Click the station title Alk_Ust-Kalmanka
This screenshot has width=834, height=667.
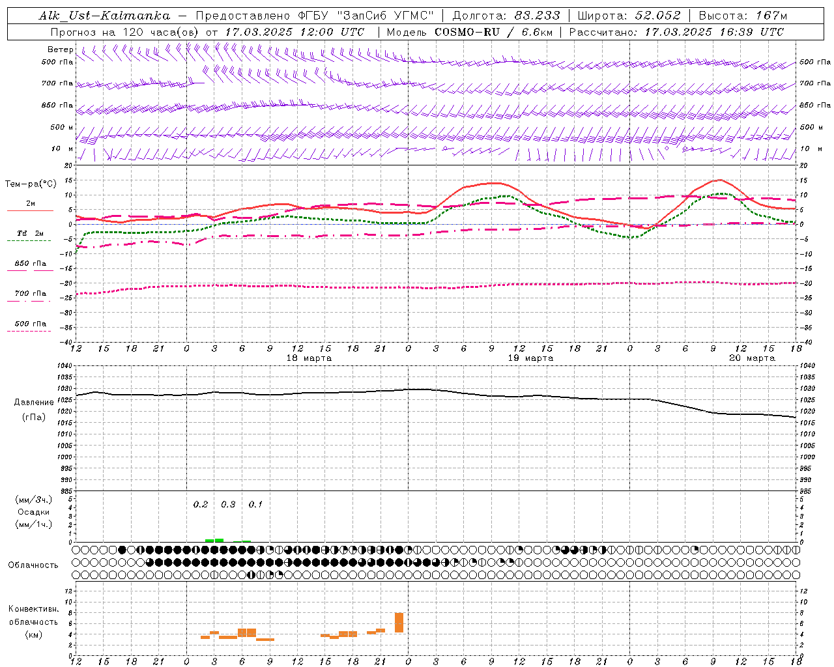104,16
